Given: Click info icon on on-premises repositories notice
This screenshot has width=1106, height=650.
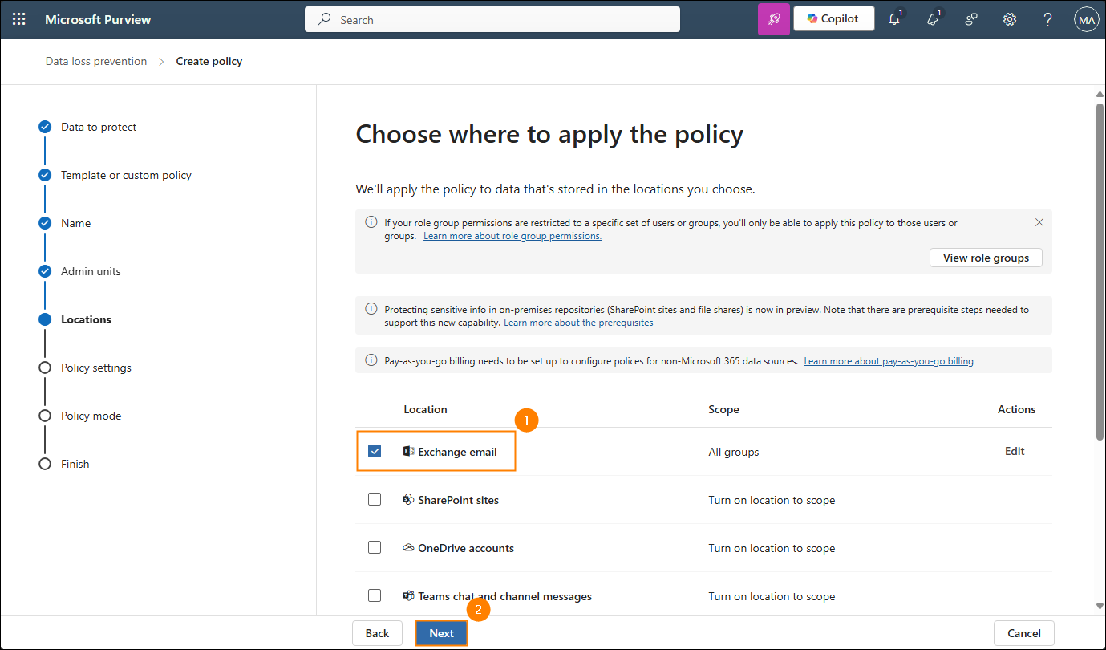Looking at the screenshot, I should click(371, 309).
